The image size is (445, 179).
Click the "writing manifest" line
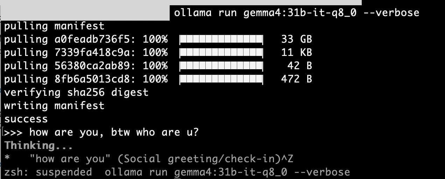[54, 106]
